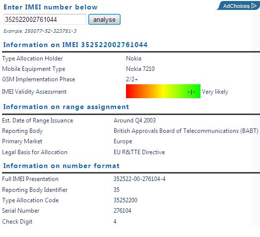The height and width of the screenshot is (237, 260).
Task: Select the 'IMEI Validity Assessment' label
Action: 34,92
